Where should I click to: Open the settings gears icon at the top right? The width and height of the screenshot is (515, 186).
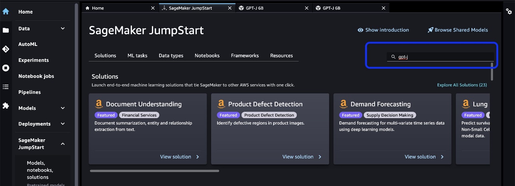[509, 12]
